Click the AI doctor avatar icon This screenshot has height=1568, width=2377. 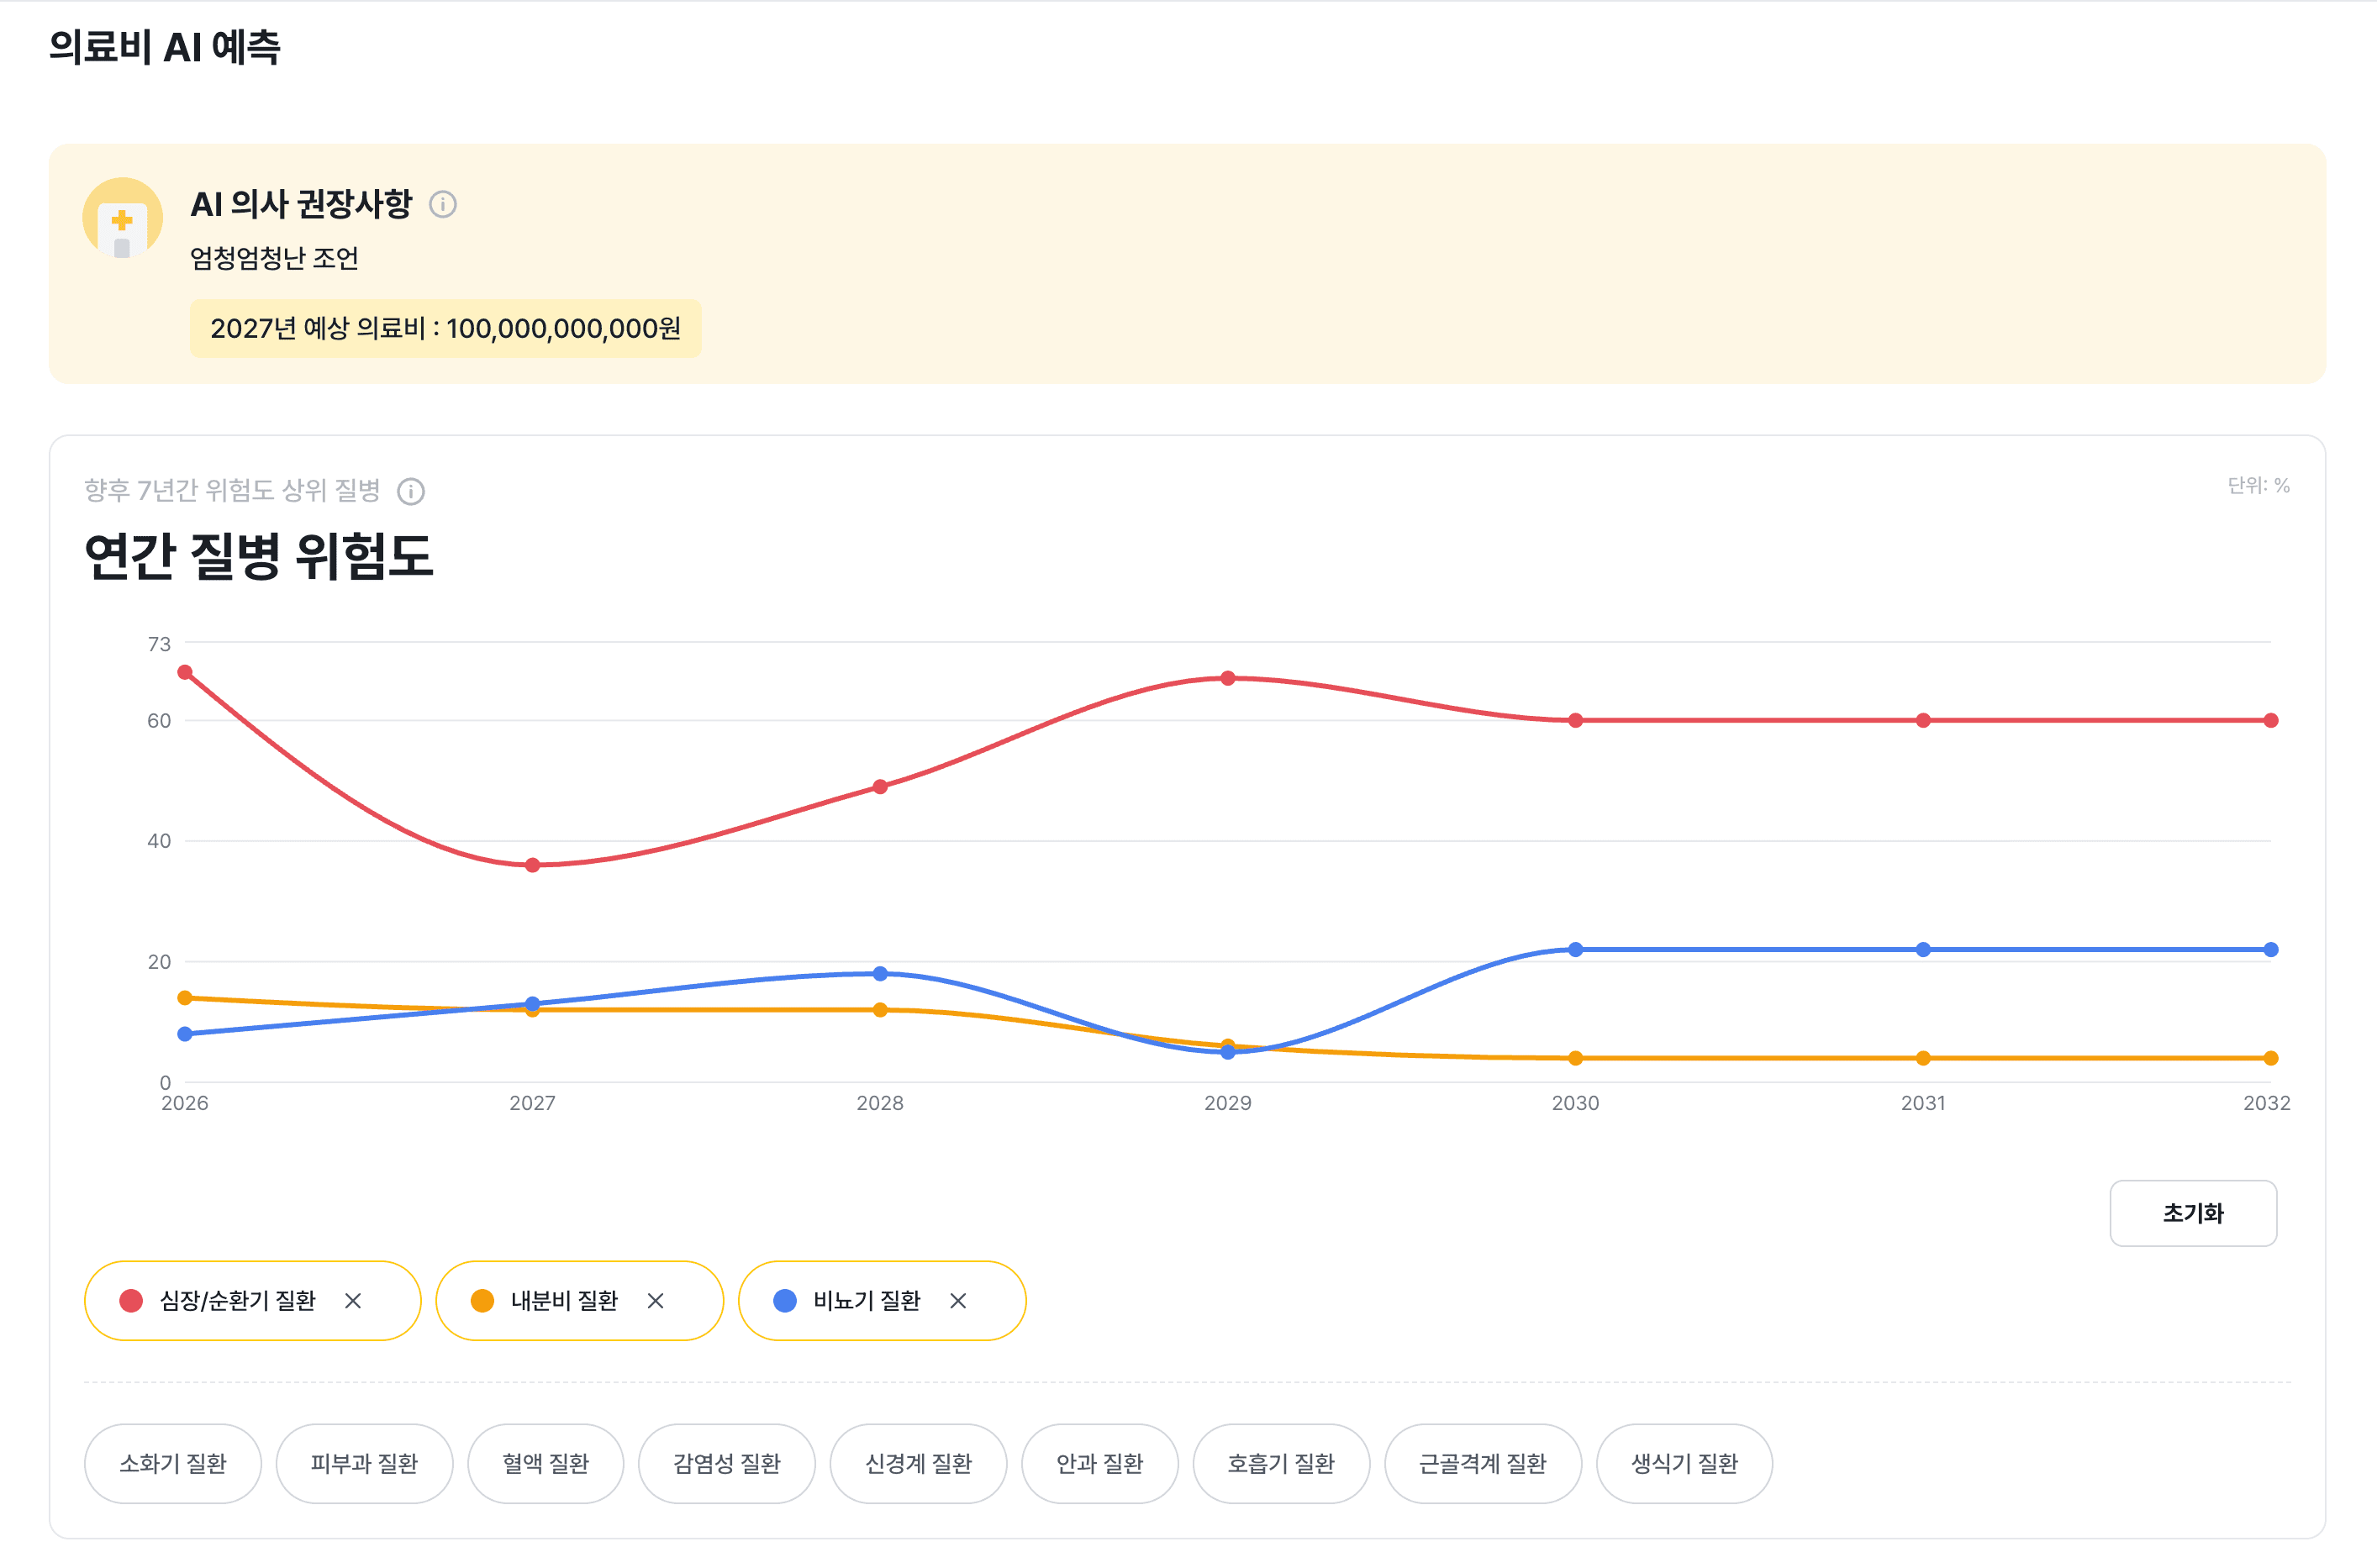coord(122,219)
